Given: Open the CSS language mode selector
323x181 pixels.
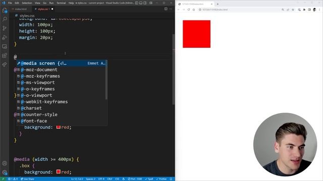Looking at the screenshot, I should click(x=117, y=179).
